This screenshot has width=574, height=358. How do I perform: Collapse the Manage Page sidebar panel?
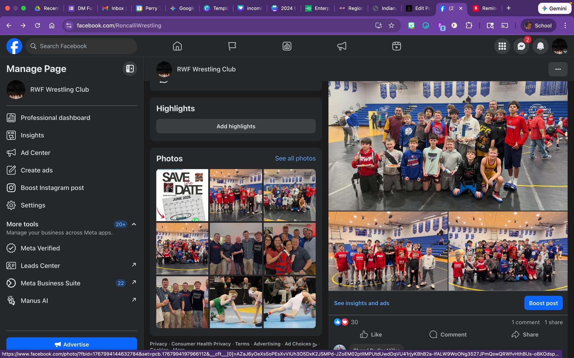point(130,69)
